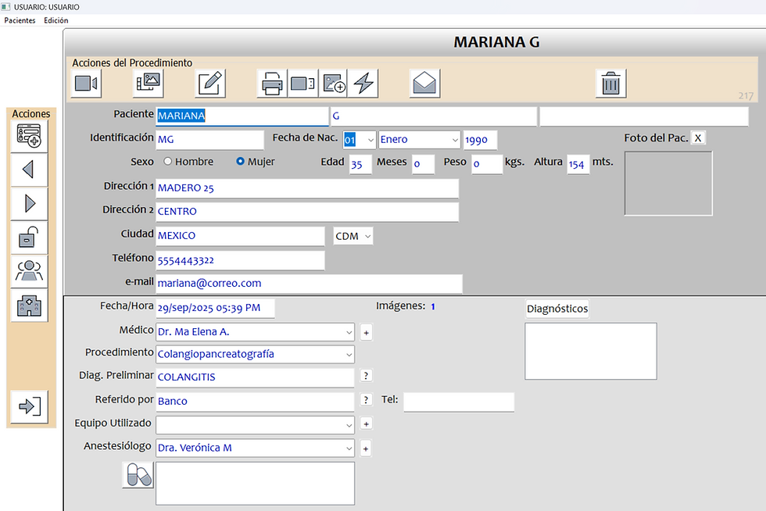
Task: Expand the CDM state dropdown
Action: pyautogui.click(x=367, y=237)
